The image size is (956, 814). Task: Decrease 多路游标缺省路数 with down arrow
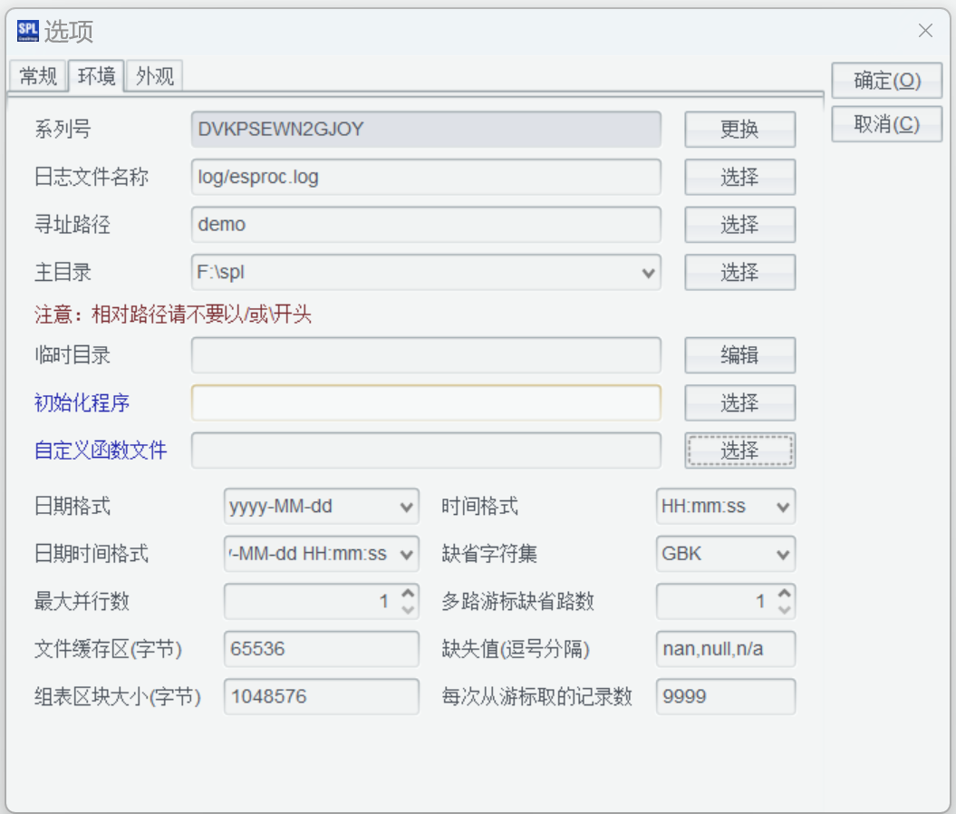tap(785, 608)
